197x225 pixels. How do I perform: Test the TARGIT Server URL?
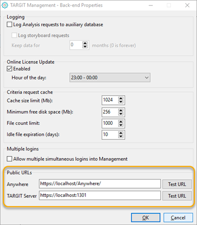coord(177,196)
